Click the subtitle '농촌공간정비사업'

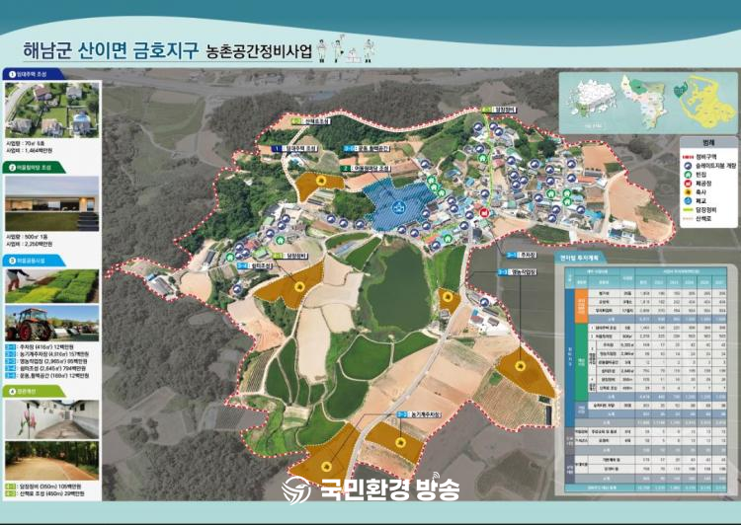pyautogui.click(x=259, y=51)
